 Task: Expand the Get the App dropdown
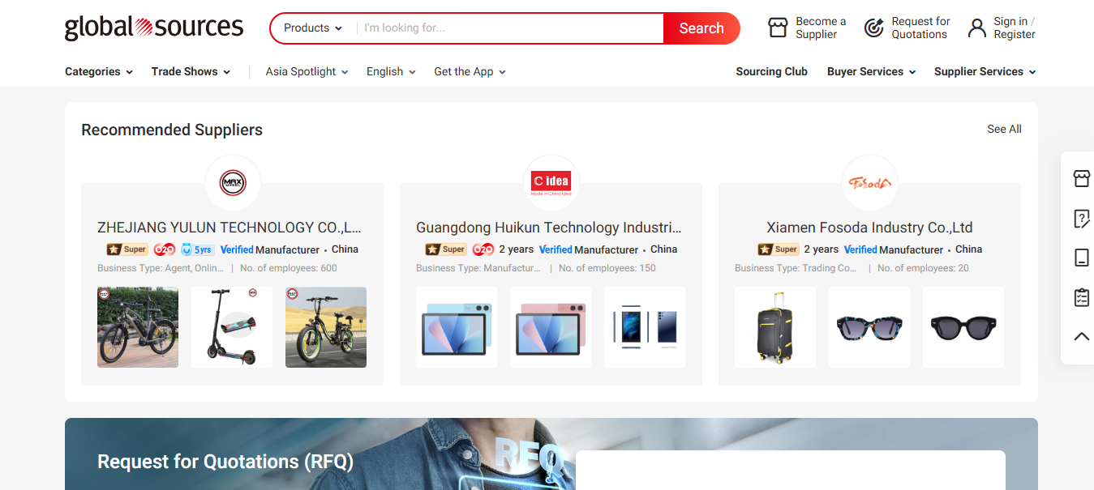point(470,71)
